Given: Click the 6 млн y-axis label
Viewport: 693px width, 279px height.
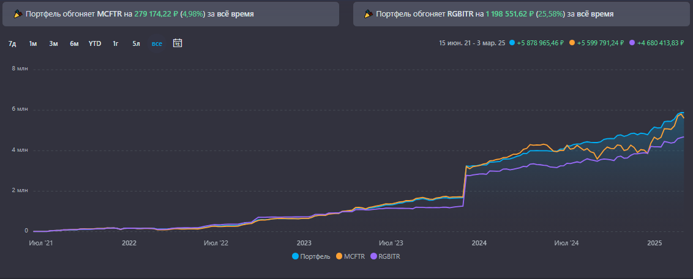Looking at the screenshot, I should (x=20, y=110).
